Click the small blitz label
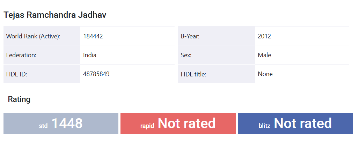This screenshot has width=359, height=142. (x=264, y=126)
